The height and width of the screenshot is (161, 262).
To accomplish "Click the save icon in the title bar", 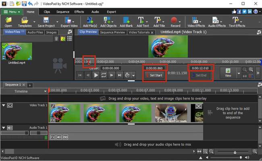I will pos(24,4).
